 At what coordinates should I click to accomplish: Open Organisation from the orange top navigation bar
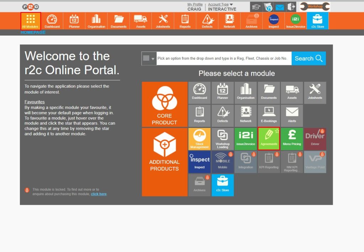96,21
